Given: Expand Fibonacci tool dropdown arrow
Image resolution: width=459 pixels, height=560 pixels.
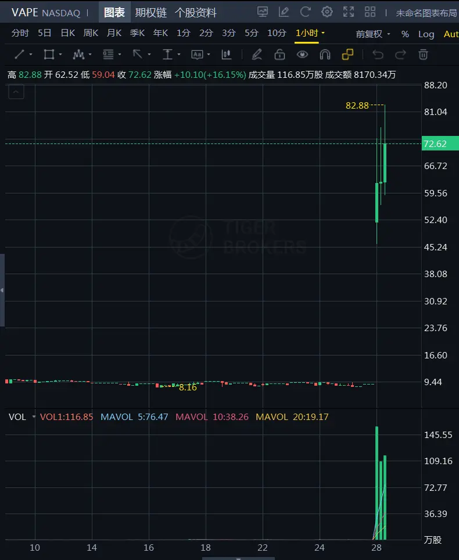Looking at the screenshot, I should 120,54.
